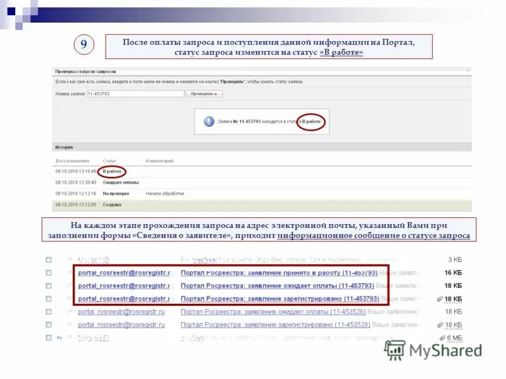The width and height of the screenshot is (506, 379).
Task: Click the attachment icon of the email 'зарегистрировано (11-453793)'
Action: pos(440,299)
